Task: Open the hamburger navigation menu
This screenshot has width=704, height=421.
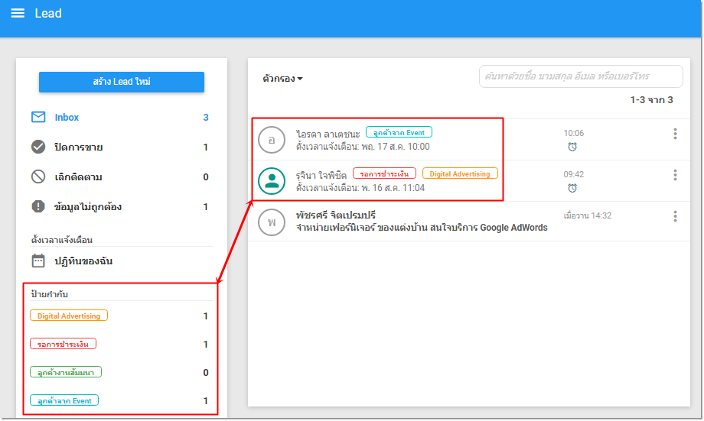Action: click(x=18, y=13)
